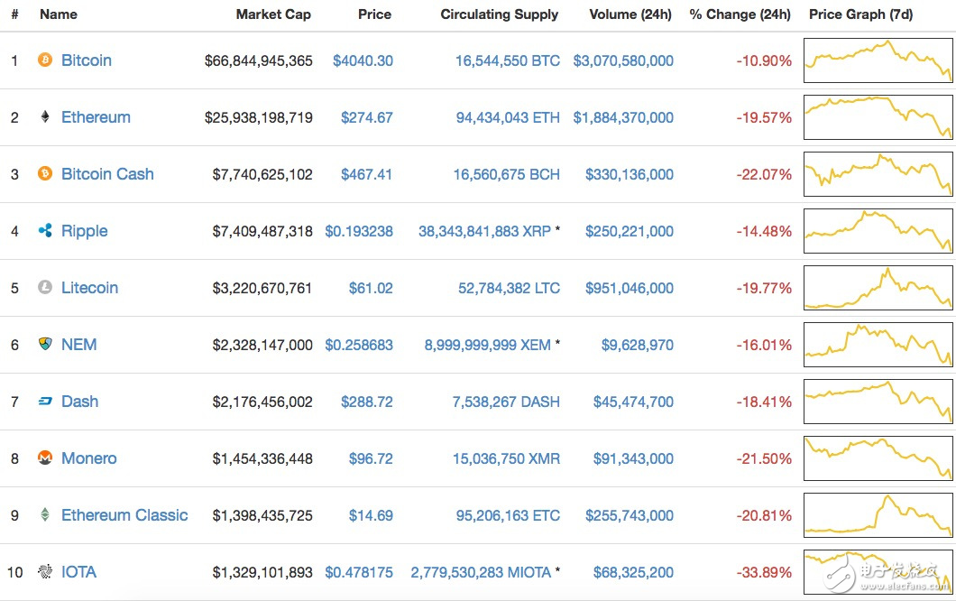This screenshot has width=956, height=601.
Task: Open Ripple circulating supply link
Action: 484,231
